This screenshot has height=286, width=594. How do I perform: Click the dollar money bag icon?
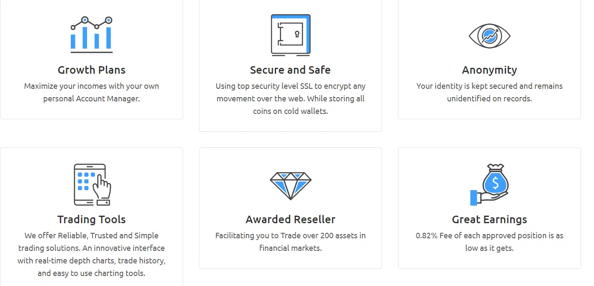point(495,180)
